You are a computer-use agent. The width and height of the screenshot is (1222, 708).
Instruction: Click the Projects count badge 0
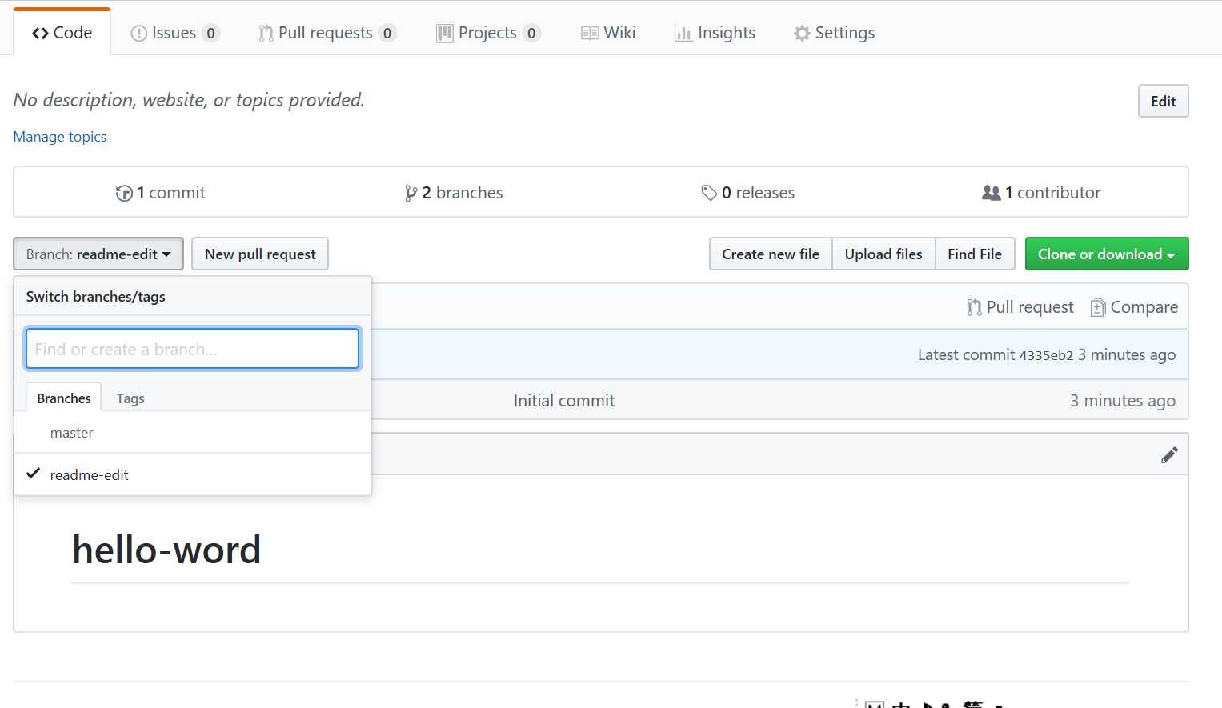point(531,34)
